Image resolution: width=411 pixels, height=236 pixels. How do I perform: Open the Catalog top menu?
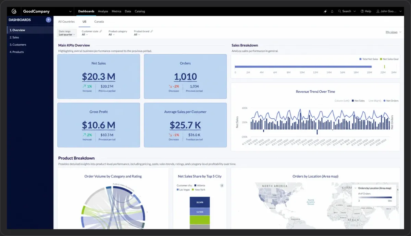coord(140,11)
